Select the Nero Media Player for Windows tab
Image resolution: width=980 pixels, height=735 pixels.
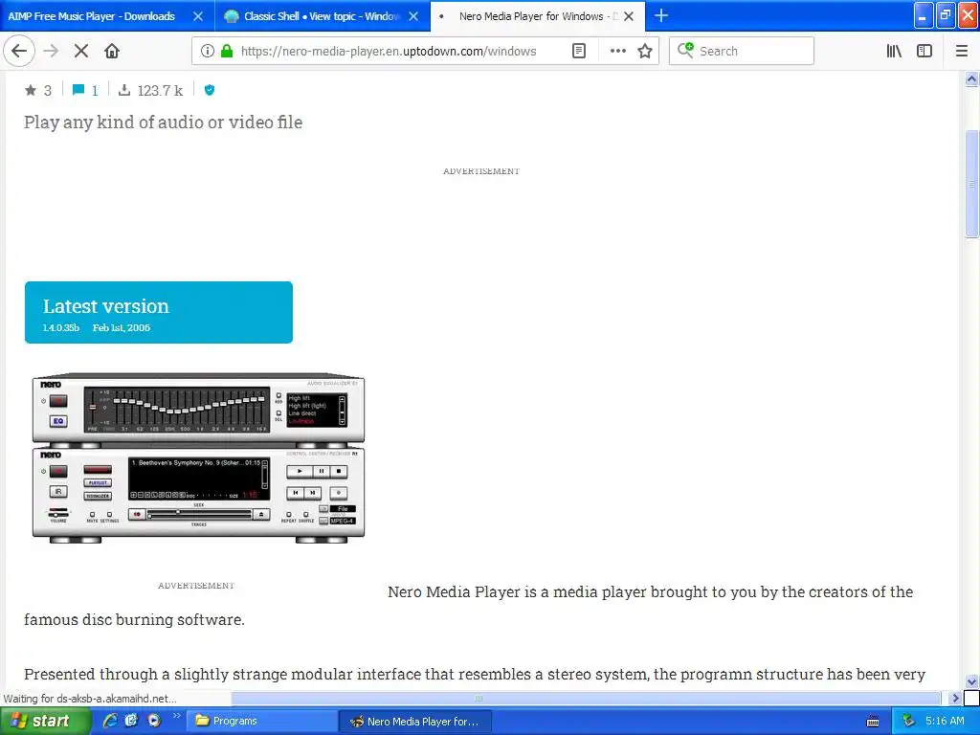(x=538, y=16)
